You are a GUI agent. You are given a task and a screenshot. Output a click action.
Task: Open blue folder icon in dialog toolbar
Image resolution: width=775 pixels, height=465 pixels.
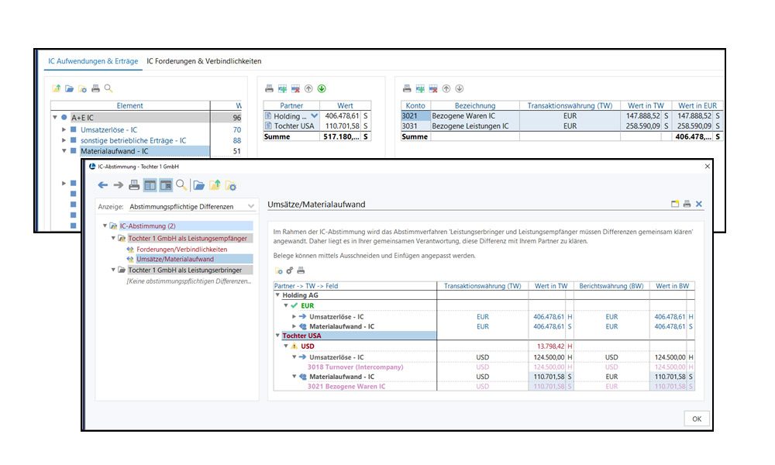pos(198,185)
